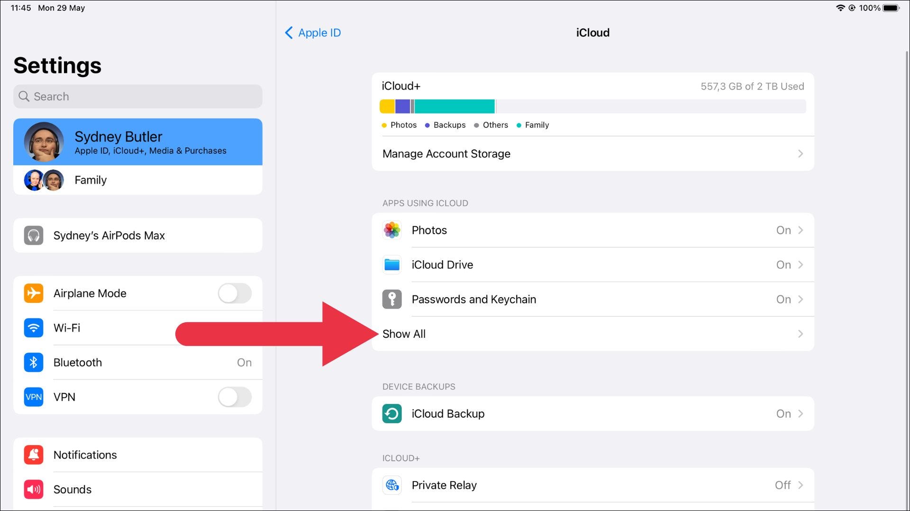Tap the teal Family storage bar segment

coord(454,106)
